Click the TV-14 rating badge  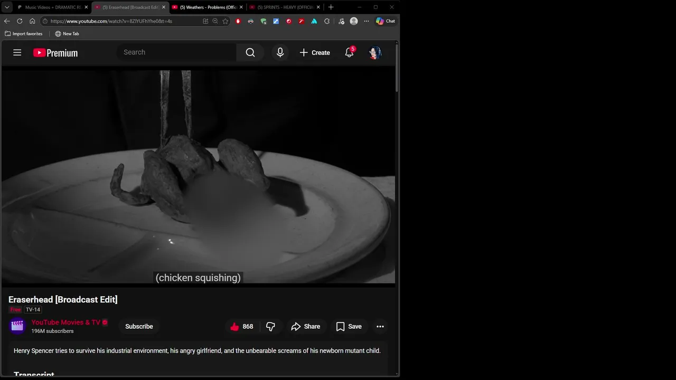click(33, 310)
